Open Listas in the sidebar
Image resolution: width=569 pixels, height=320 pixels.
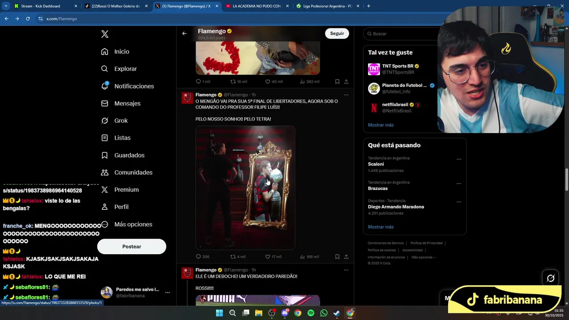click(116, 138)
